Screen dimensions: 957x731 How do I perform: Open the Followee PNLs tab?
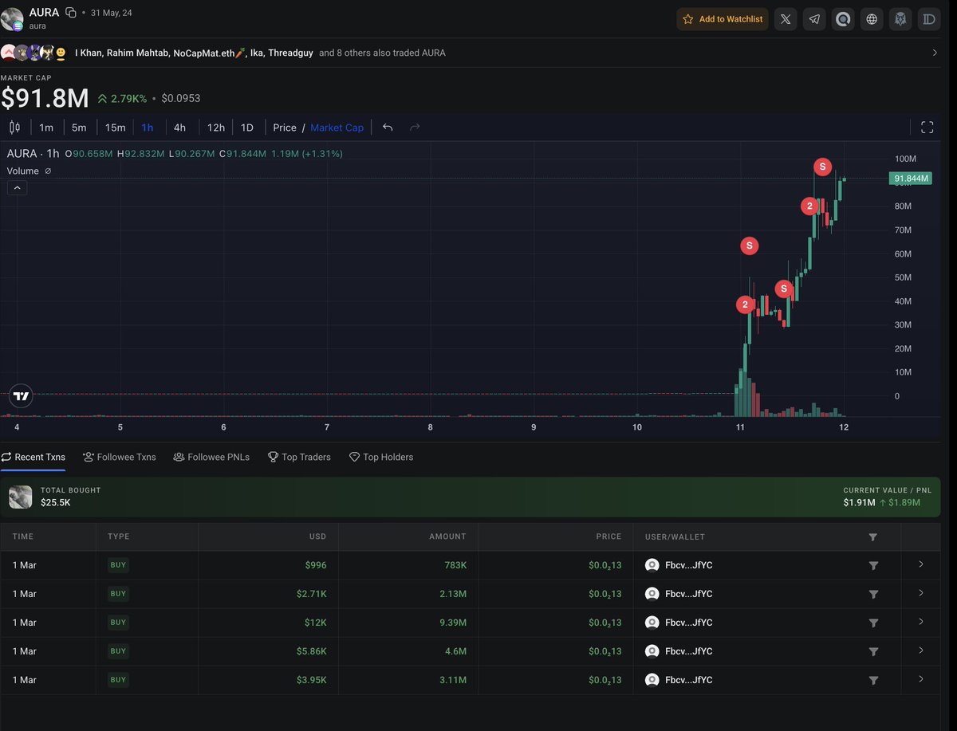tap(211, 457)
